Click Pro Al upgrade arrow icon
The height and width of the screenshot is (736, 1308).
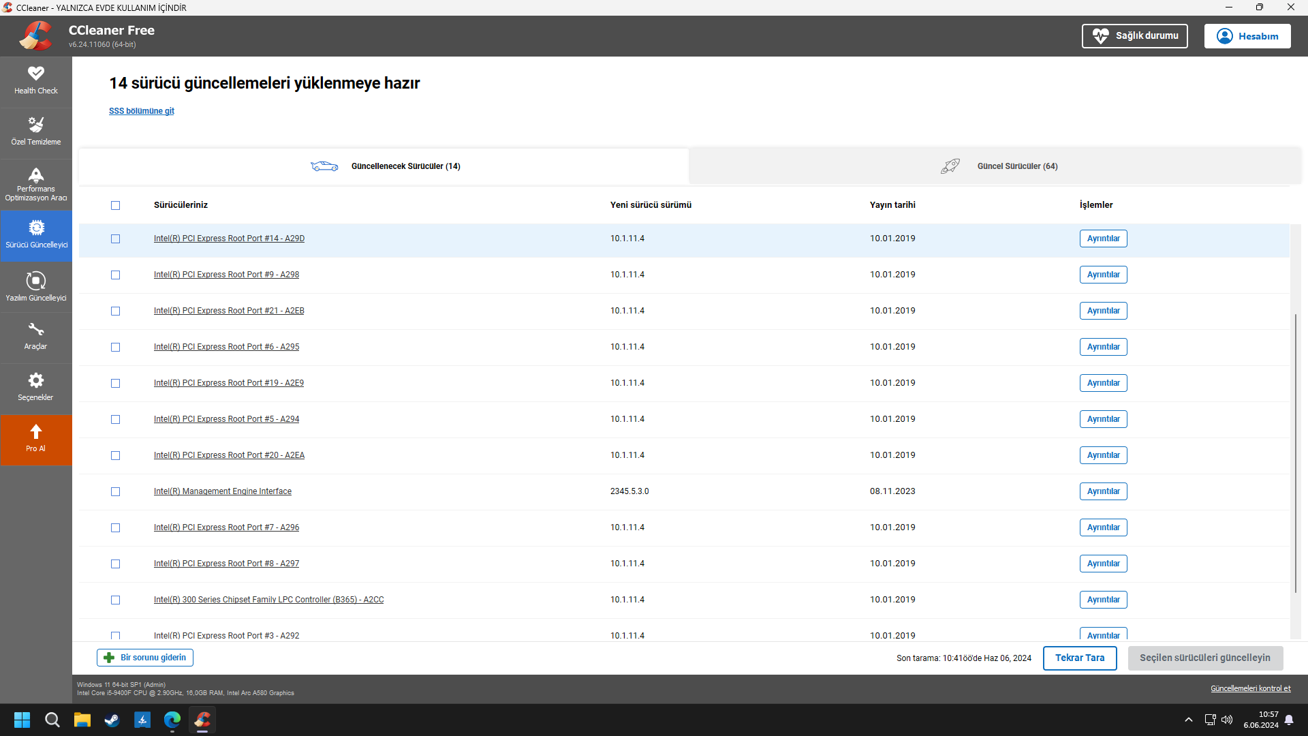[x=36, y=432]
